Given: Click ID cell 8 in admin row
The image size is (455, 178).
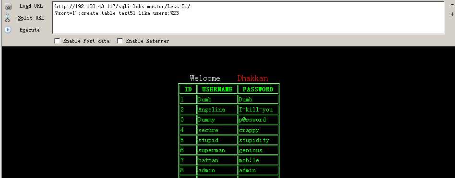Looking at the screenshot, I should (188, 170).
